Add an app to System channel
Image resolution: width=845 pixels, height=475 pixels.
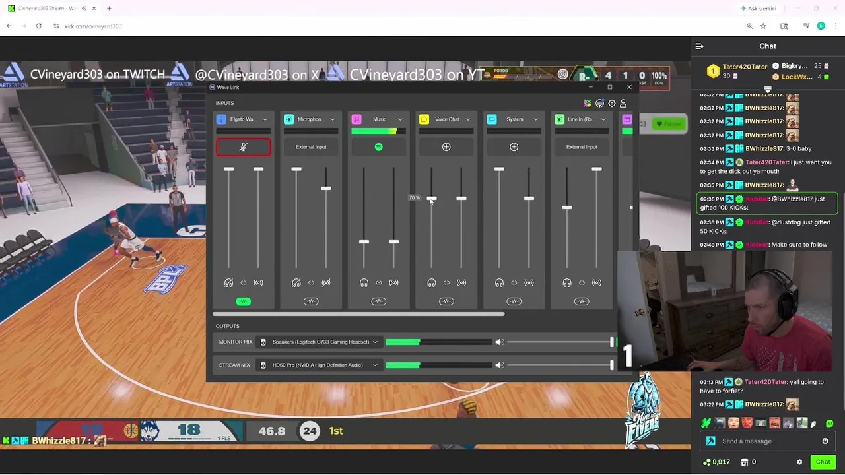click(x=514, y=147)
